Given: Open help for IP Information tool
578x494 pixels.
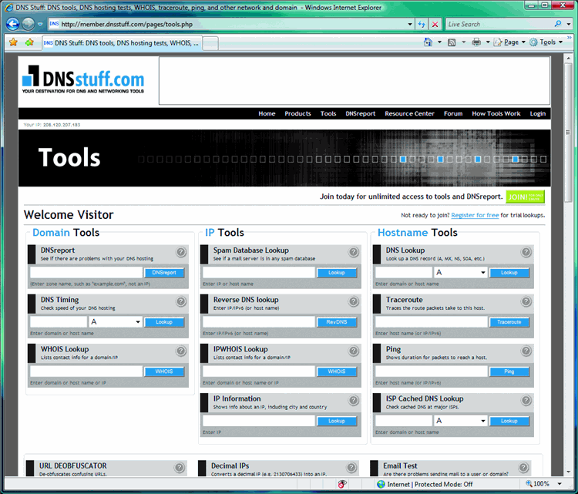Looking at the screenshot, I should point(354,400).
